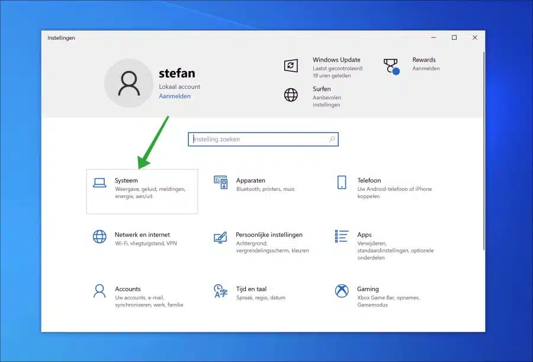Click the Tijd en taal icon
Image resolution: width=533 pixels, height=362 pixels.
[x=220, y=291]
